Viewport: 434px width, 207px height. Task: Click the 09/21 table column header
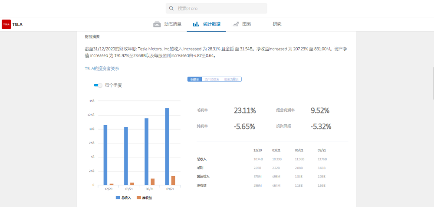point(322,150)
